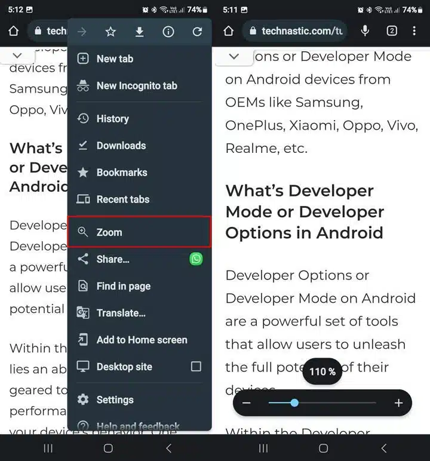Click the zoom slider track right portion
430x461 pixels.
coord(337,403)
